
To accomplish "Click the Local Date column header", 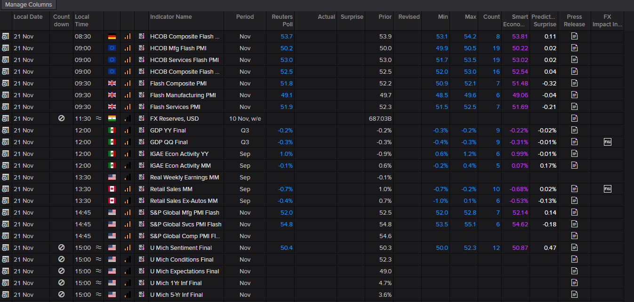I will point(28,17).
